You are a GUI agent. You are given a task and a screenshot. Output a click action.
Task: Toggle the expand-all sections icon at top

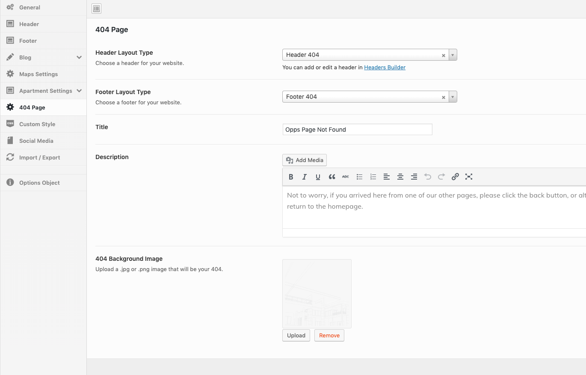97,9
